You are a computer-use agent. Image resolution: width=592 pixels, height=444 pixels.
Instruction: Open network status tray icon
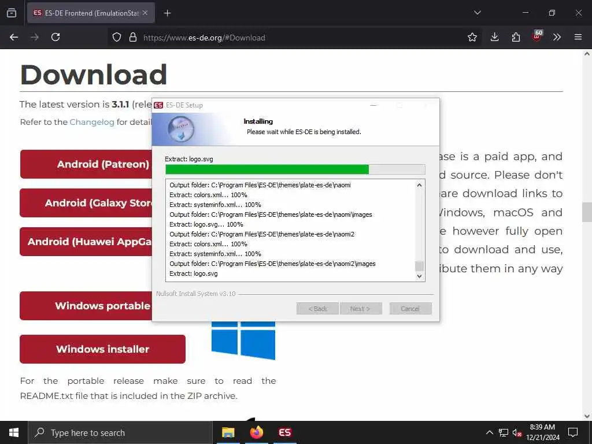pyautogui.click(x=504, y=432)
